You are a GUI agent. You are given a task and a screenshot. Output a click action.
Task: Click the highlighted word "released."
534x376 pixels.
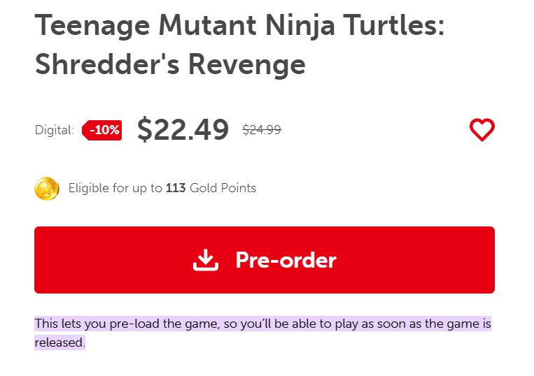tap(59, 342)
